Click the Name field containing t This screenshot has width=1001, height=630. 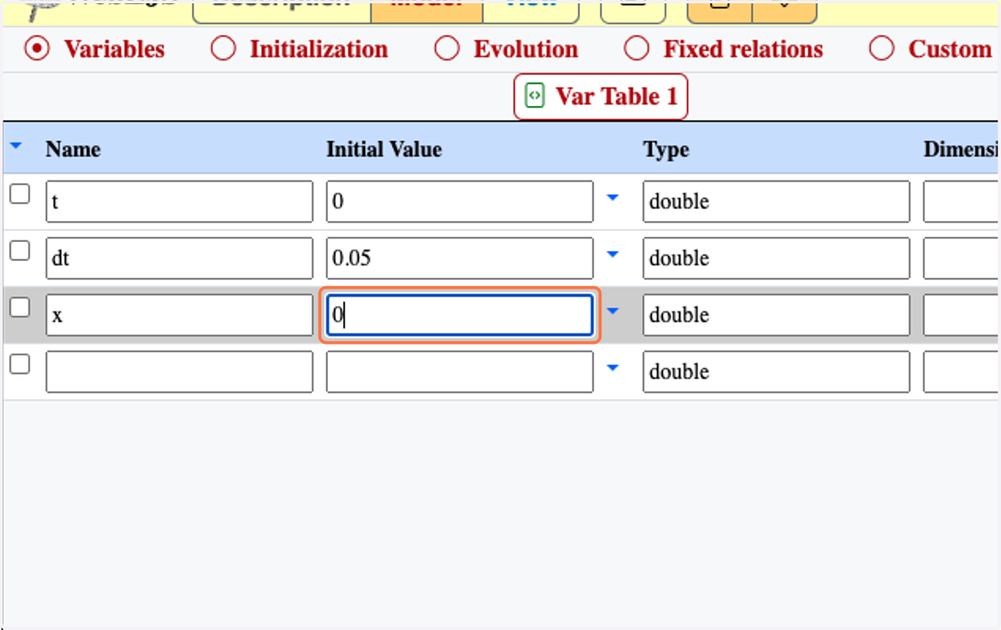[x=179, y=202]
